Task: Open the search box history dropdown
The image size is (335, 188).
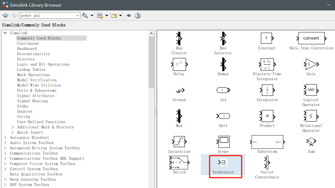Action: coord(77,15)
